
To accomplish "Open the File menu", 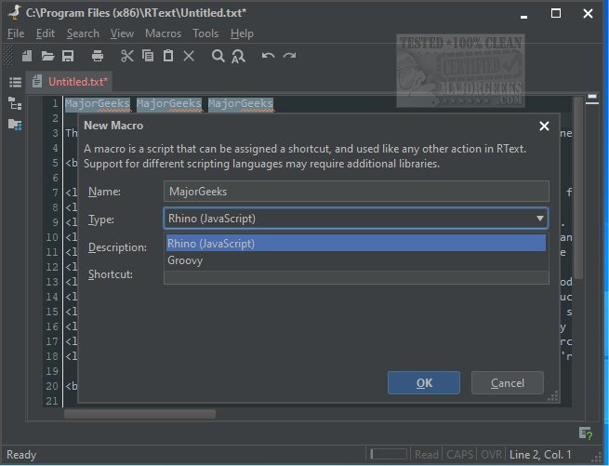I will pos(16,33).
